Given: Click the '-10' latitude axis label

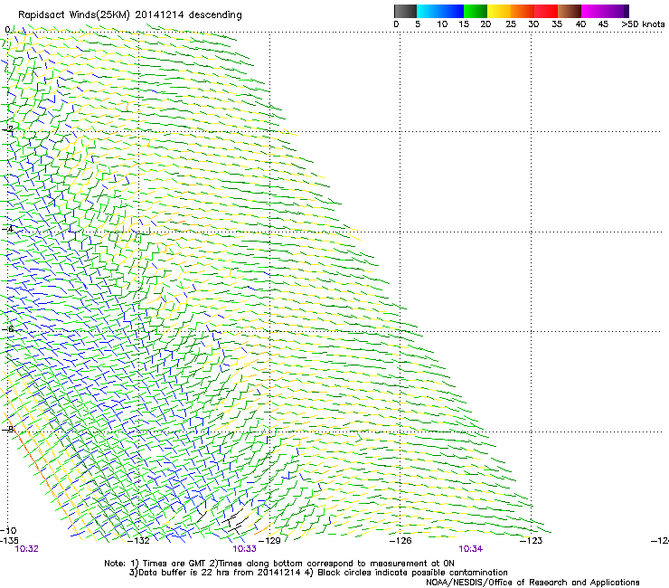Looking at the screenshot, I should 8,530.
